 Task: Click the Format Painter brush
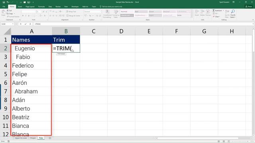(13, 17)
